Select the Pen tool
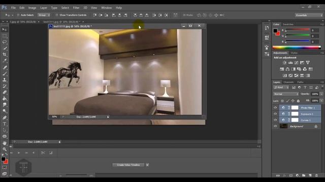325x182 pixels. point(5,118)
